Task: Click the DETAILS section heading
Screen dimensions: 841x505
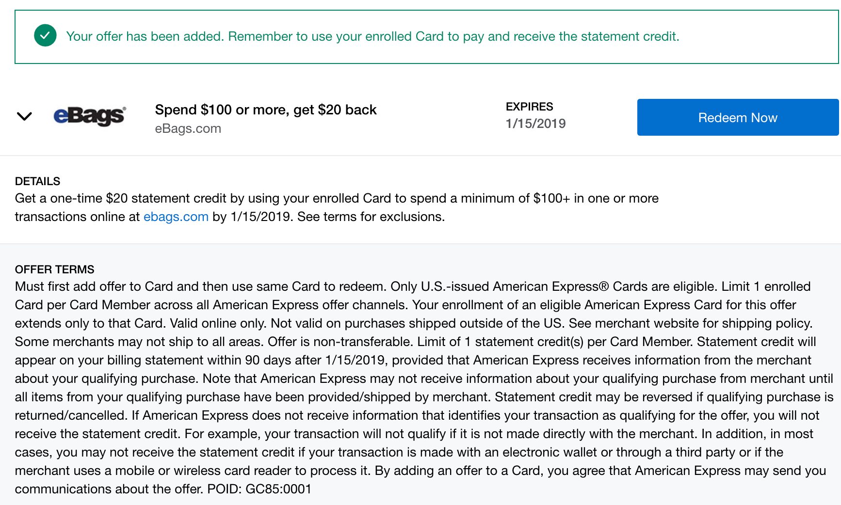Action: [x=37, y=181]
